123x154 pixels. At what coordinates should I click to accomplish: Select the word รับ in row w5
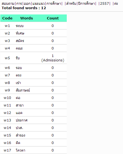point(18,58)
